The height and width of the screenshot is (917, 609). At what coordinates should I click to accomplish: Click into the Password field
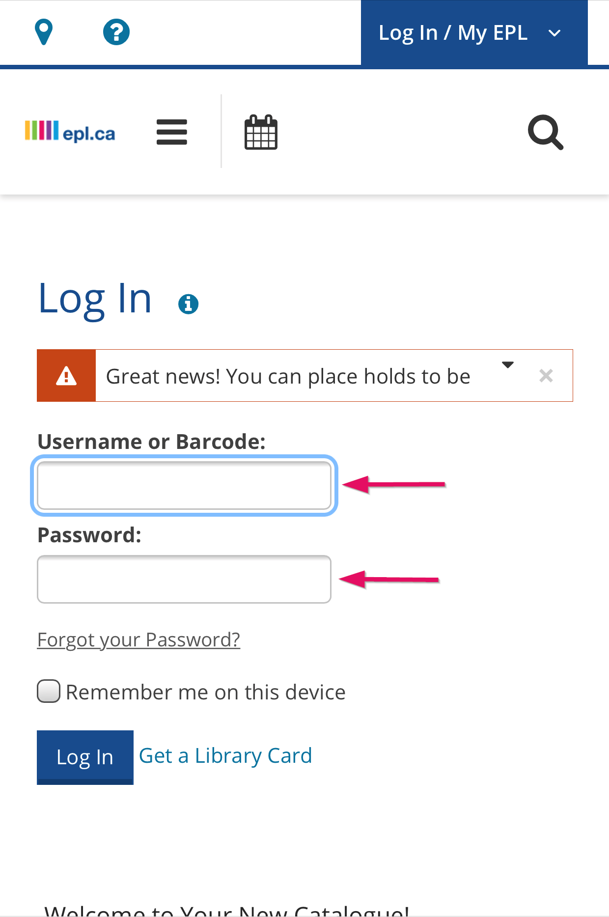click(x=184, y=580)
